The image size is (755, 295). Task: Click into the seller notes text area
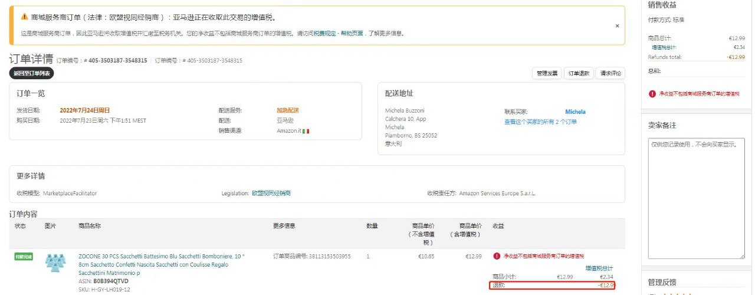[696, 198]
